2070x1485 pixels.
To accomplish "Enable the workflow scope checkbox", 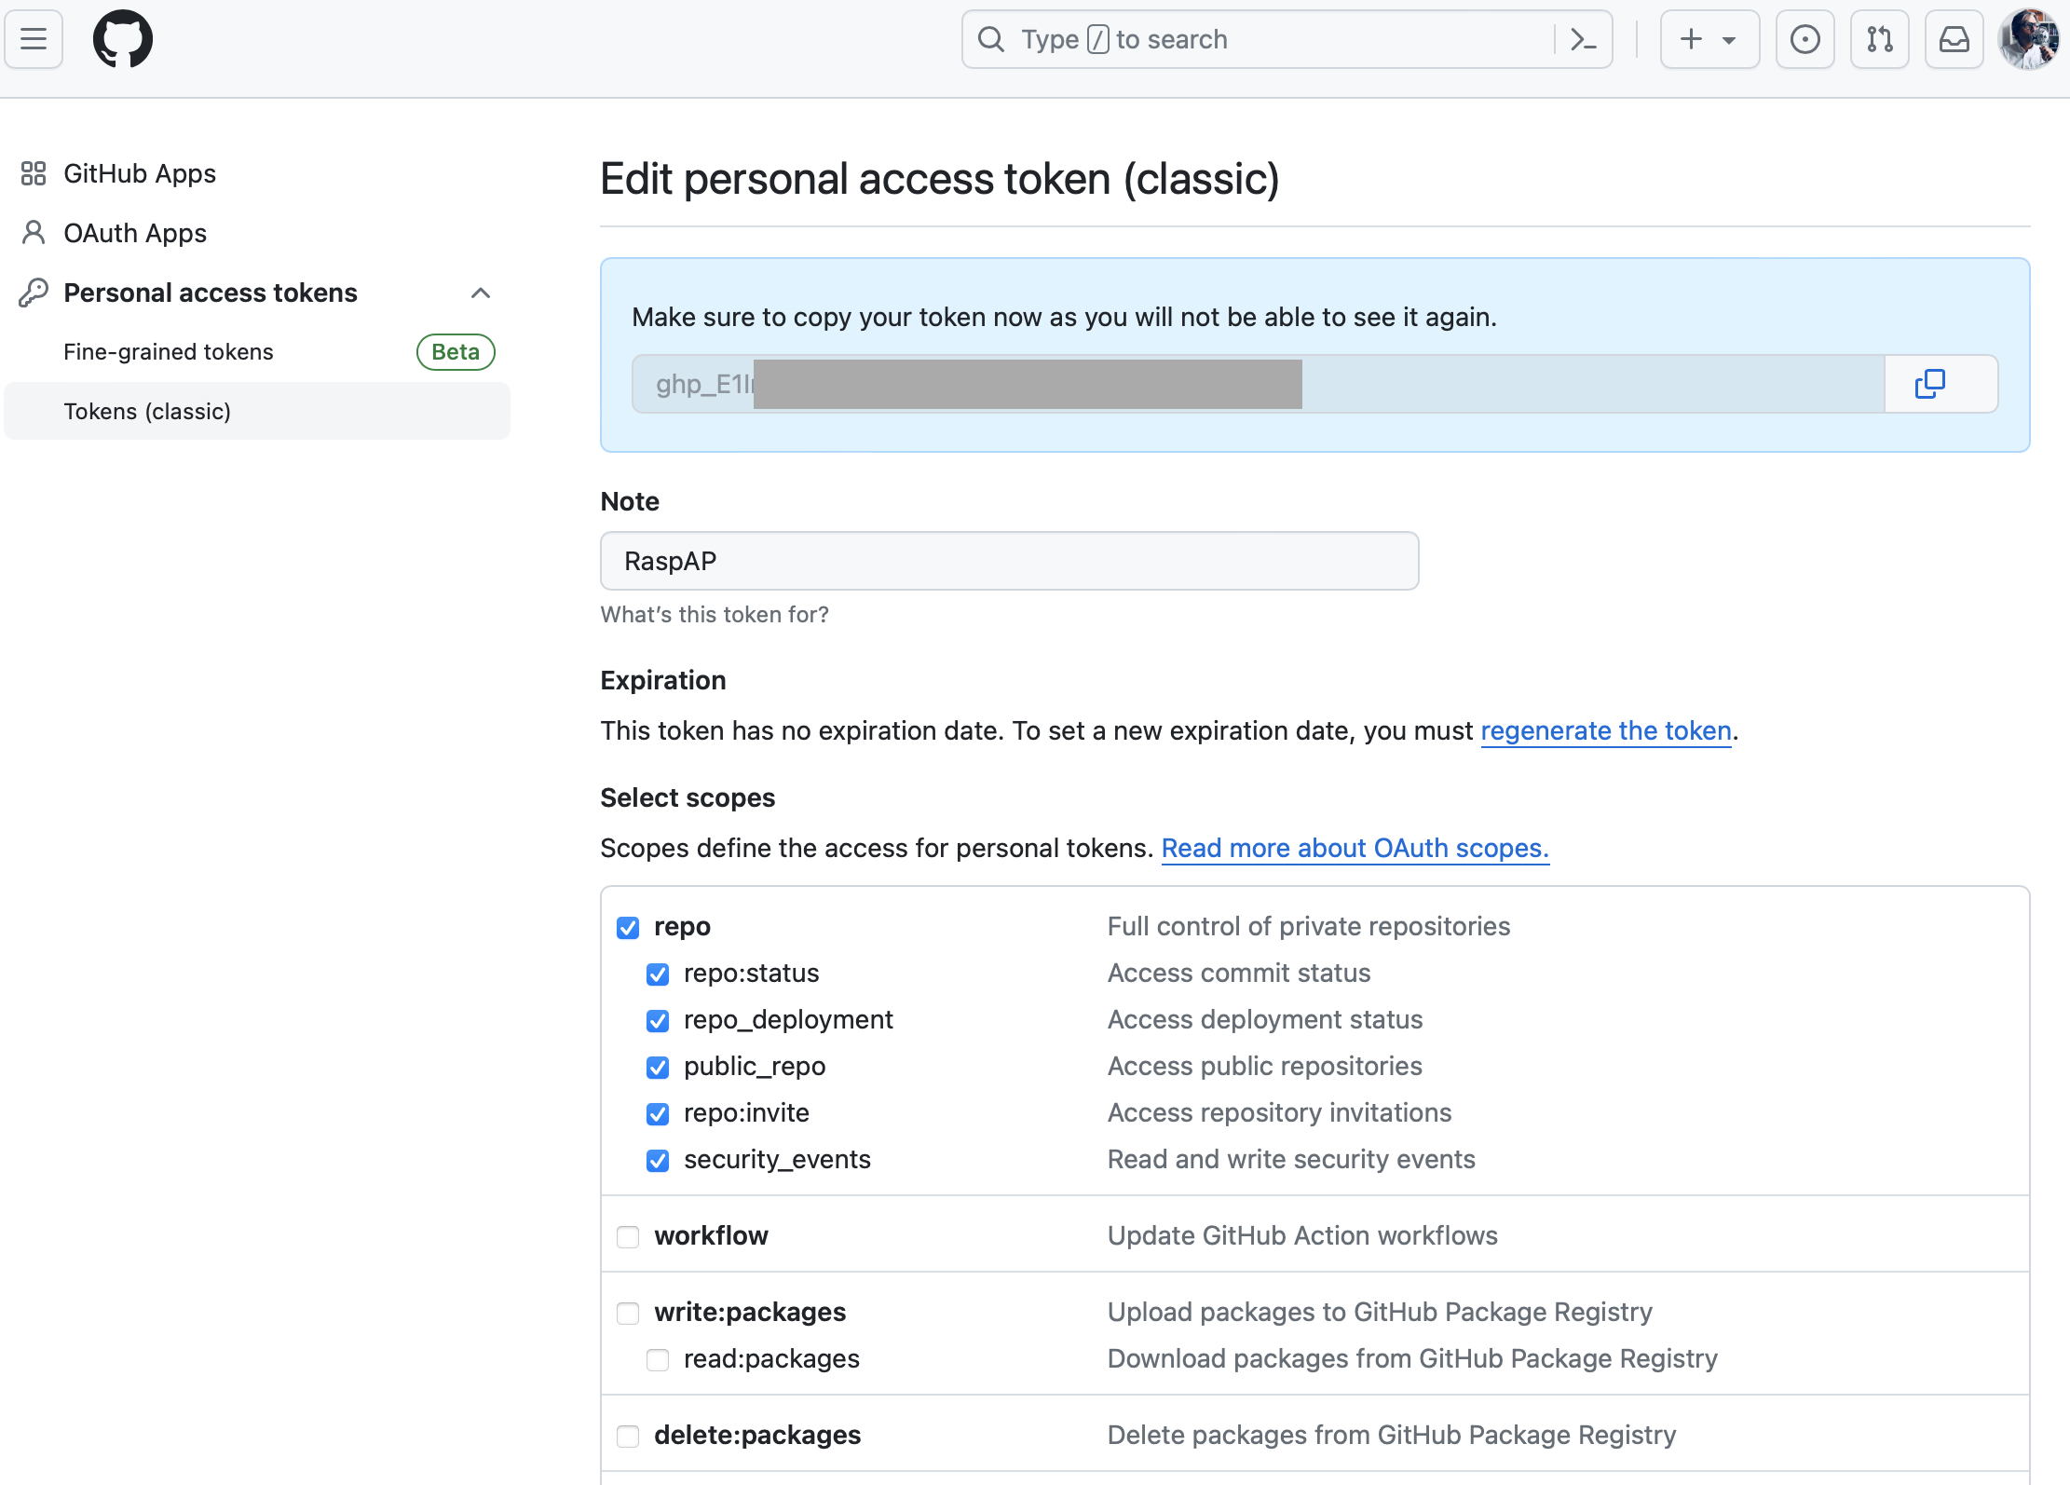I will (x=628, y=1237).
